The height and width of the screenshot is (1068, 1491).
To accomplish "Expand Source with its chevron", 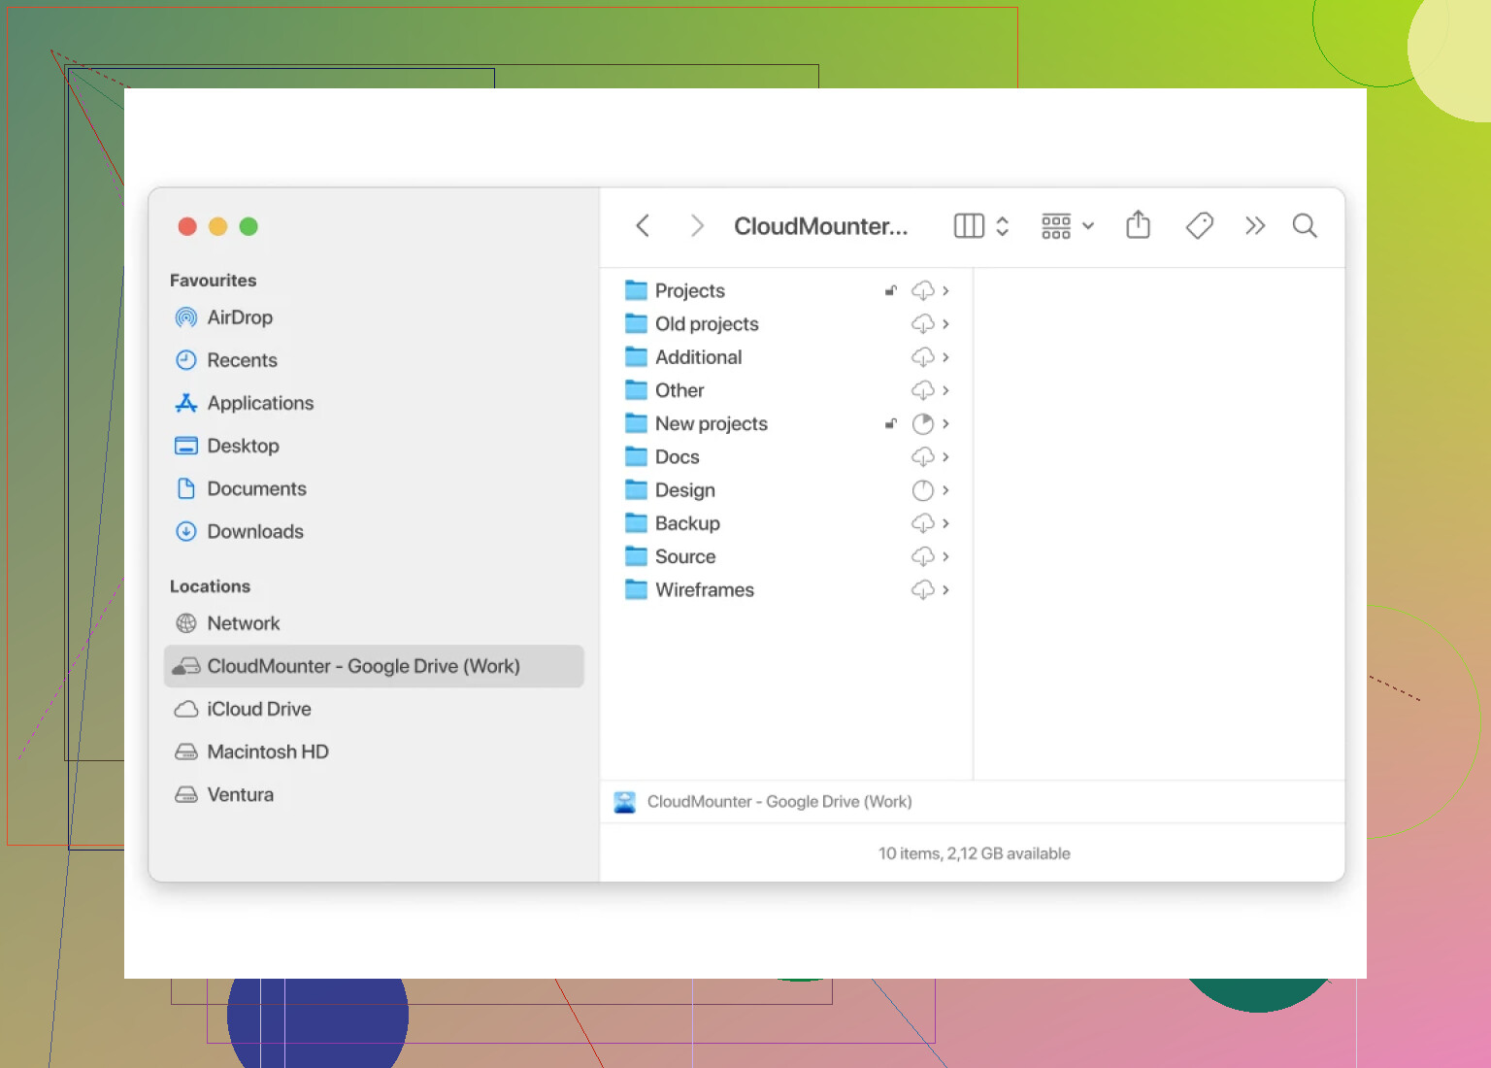I will pos(945,556).
